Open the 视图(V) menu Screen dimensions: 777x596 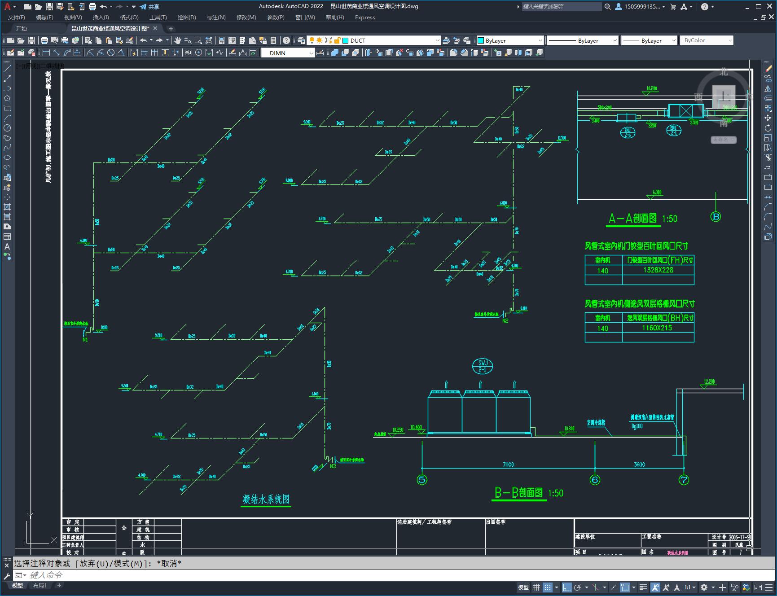[x=73, y=18]
